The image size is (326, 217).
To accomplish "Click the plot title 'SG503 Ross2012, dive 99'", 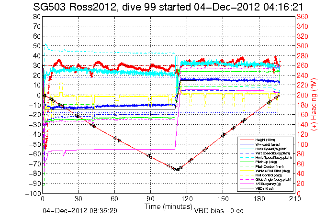I will [x=95, y=7].
